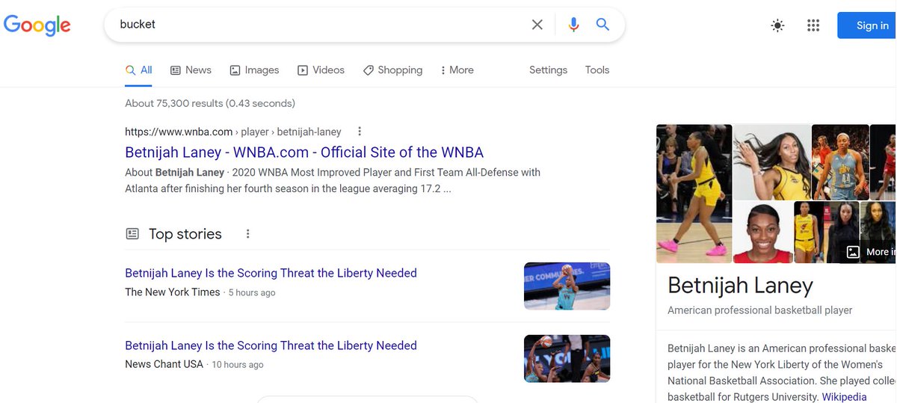Click 'News Chant USA' source label
Image resolution: width=897 pixels, height=403 pixels.
(x=164, y=365)
